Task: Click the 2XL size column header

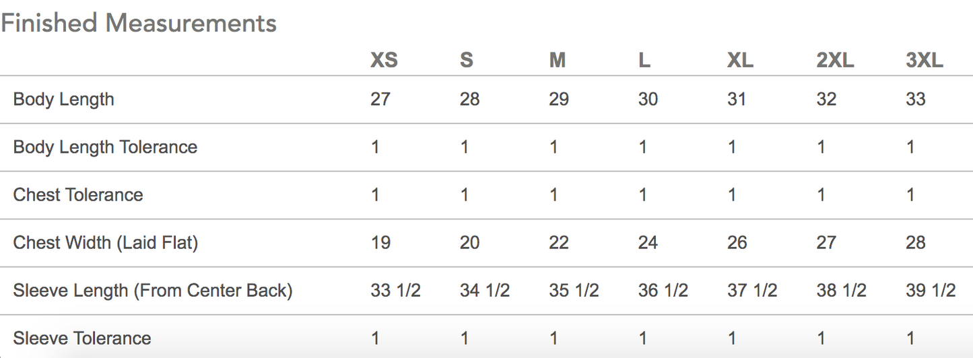Action: pos(835,61)
